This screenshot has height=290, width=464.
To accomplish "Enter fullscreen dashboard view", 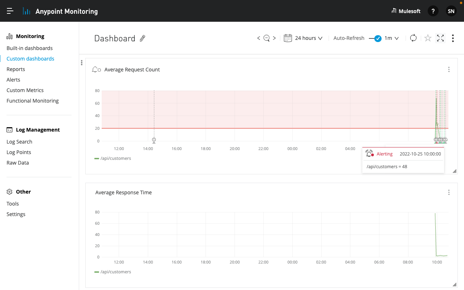I will tap(440, 38).
